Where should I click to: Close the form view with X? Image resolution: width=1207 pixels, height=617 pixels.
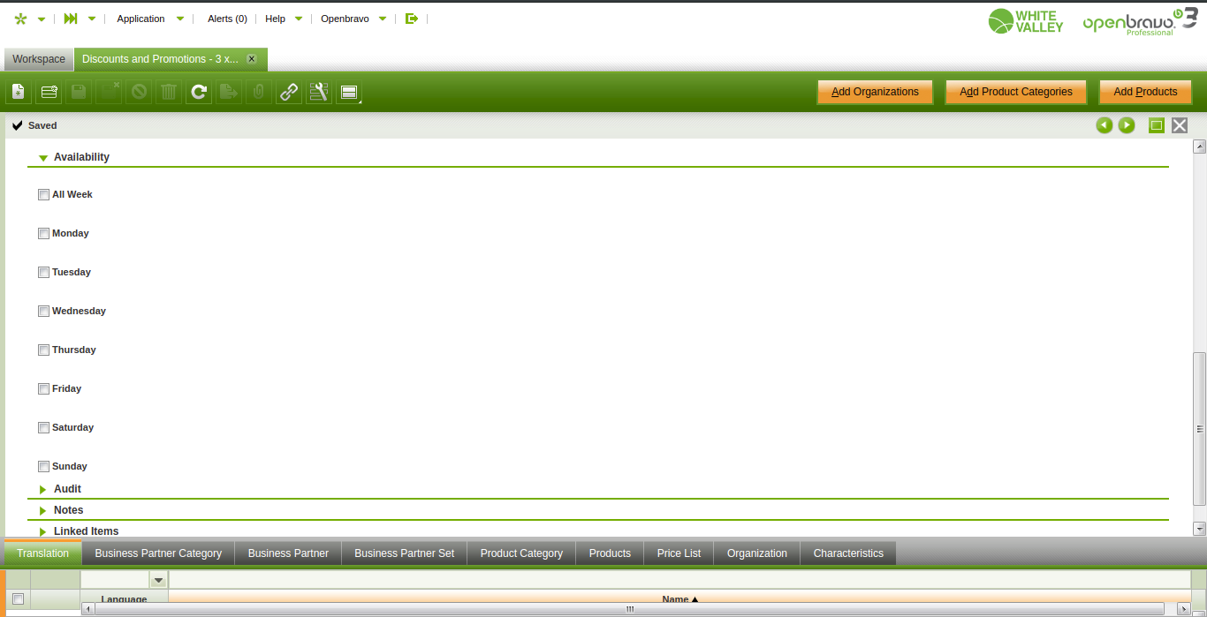point(1180,125)
